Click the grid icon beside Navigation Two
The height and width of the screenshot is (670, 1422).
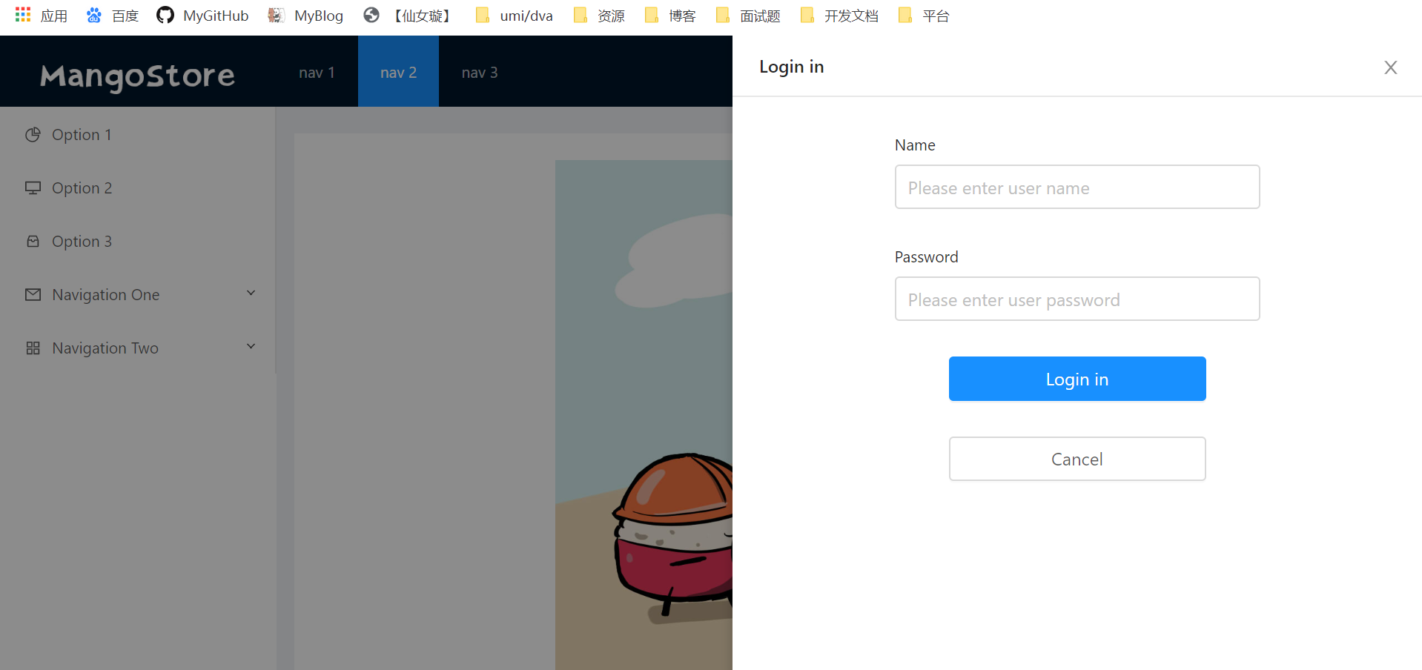tap(33, 348)
